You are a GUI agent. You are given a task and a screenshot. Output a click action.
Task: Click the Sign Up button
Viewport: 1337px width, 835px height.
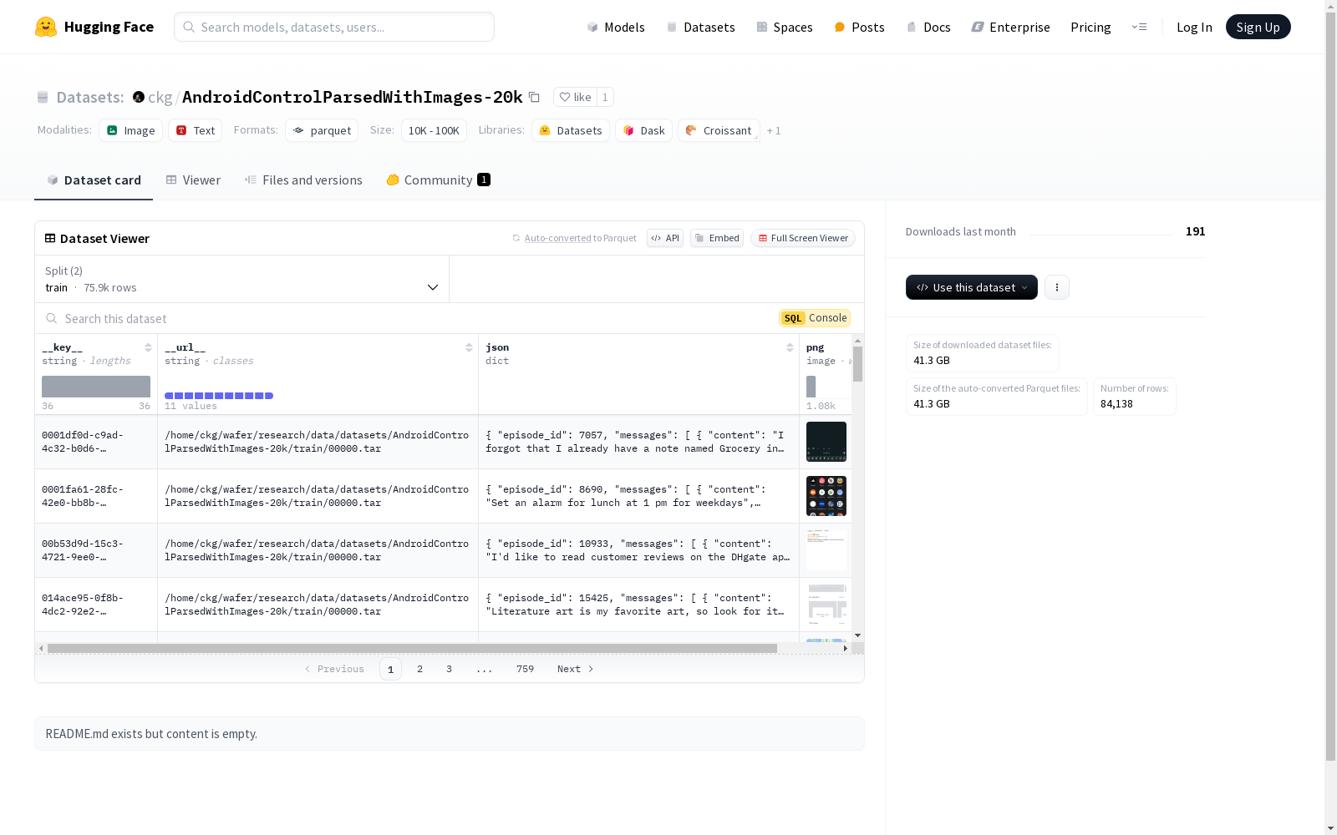[x=1258, y=27]
